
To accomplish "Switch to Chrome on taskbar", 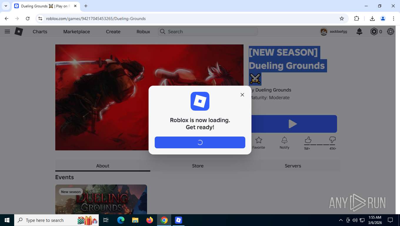I will pos(164,220).
